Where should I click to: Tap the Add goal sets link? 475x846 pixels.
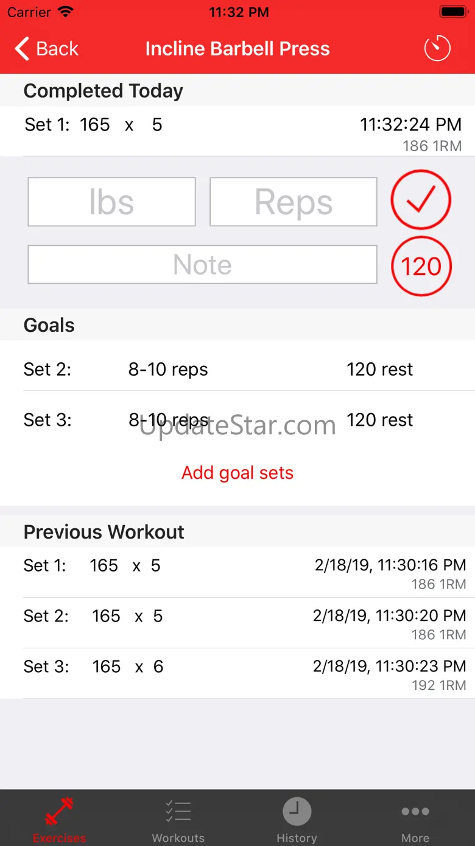click(x=237, y=473)
